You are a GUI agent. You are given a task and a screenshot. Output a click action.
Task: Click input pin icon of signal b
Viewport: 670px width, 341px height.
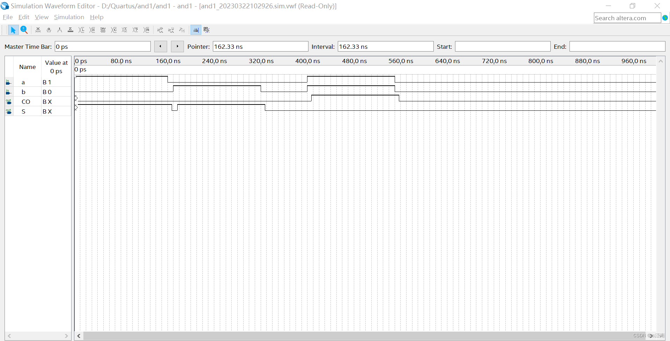[x=9, y=92]
